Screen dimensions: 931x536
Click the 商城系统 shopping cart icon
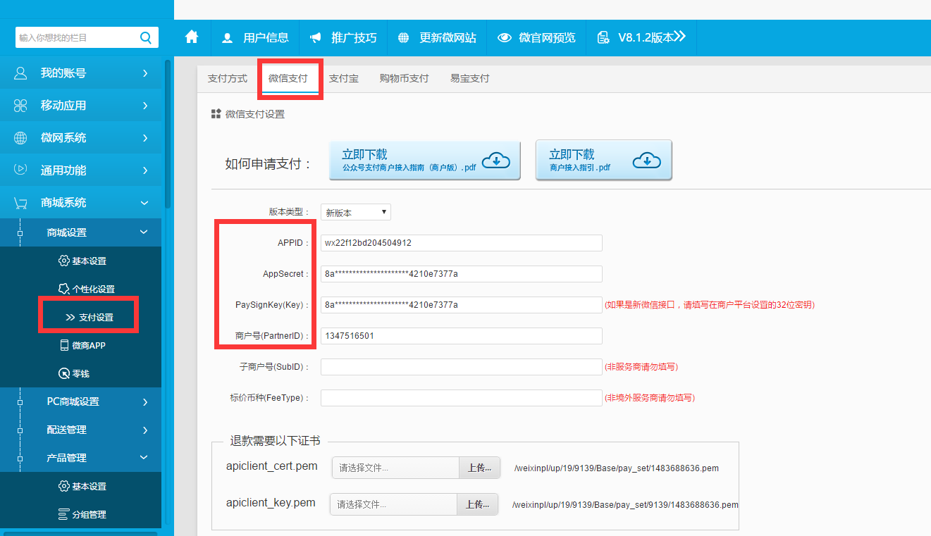[x=20, y=203]
